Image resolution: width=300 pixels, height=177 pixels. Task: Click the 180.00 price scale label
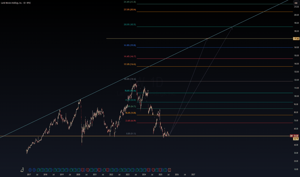point(296,31)
